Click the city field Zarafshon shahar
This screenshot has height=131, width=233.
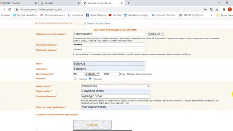pyautogui.click(x=116, y=91)
